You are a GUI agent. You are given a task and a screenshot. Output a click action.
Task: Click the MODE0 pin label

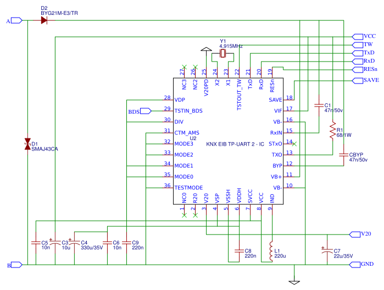[x=183, y=177]
